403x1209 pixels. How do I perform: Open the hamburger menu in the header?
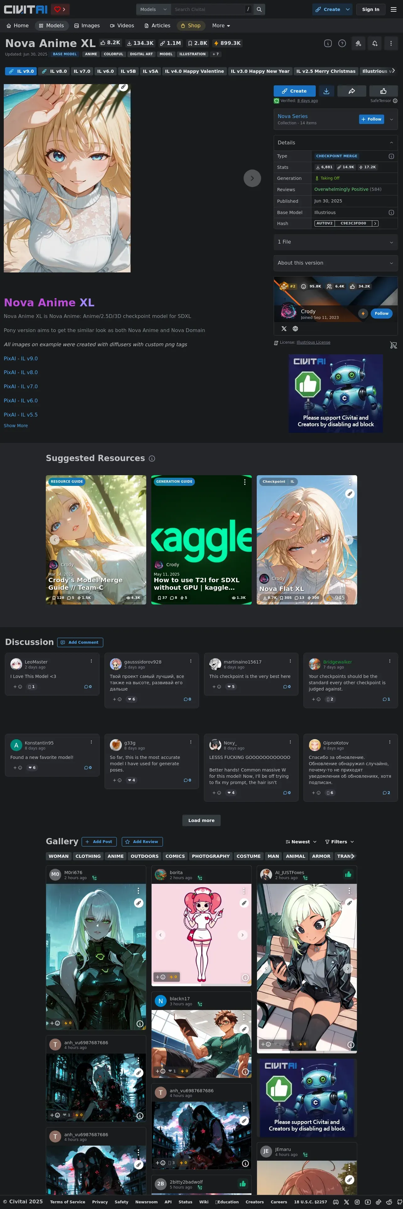393,9
